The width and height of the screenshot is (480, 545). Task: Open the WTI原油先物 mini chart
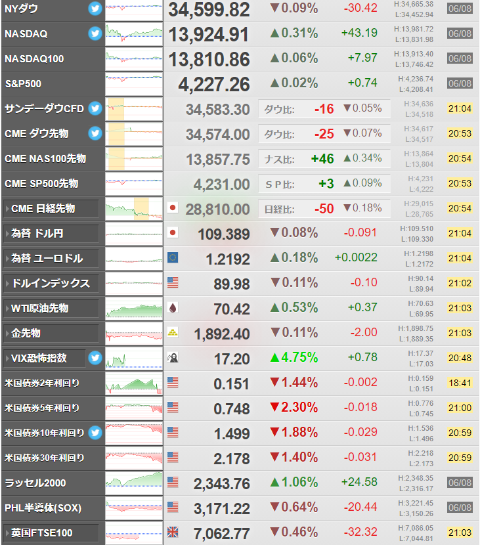(134, 309)
